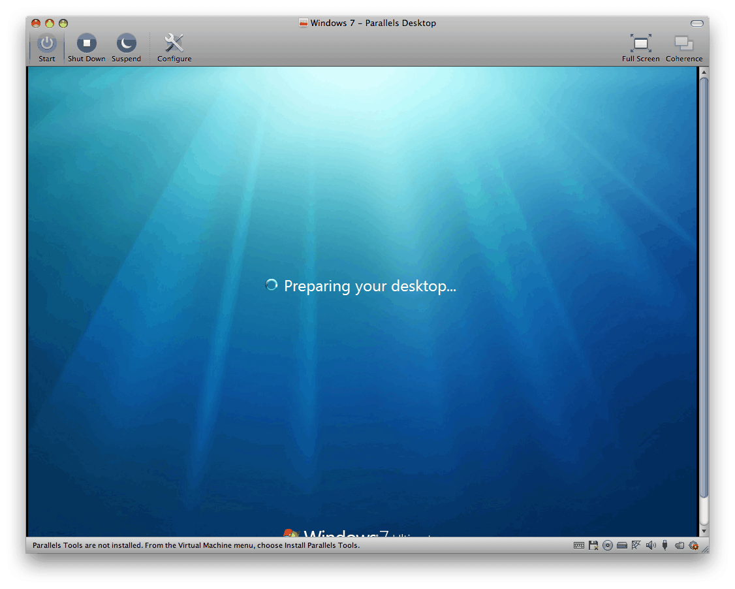Image resolution: width=735 pixels, height=589 pixels.
Task: Click the shared folders hand icon
Action: pos(680,545)
